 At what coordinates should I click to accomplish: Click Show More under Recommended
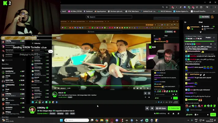(x=5, y=117)
